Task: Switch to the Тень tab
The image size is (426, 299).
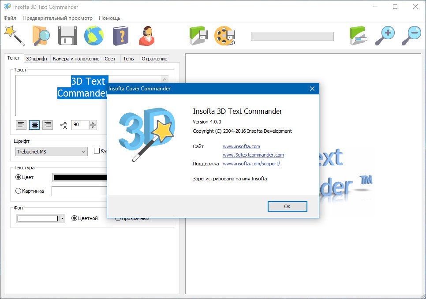Action: click(x=128, y=59)
